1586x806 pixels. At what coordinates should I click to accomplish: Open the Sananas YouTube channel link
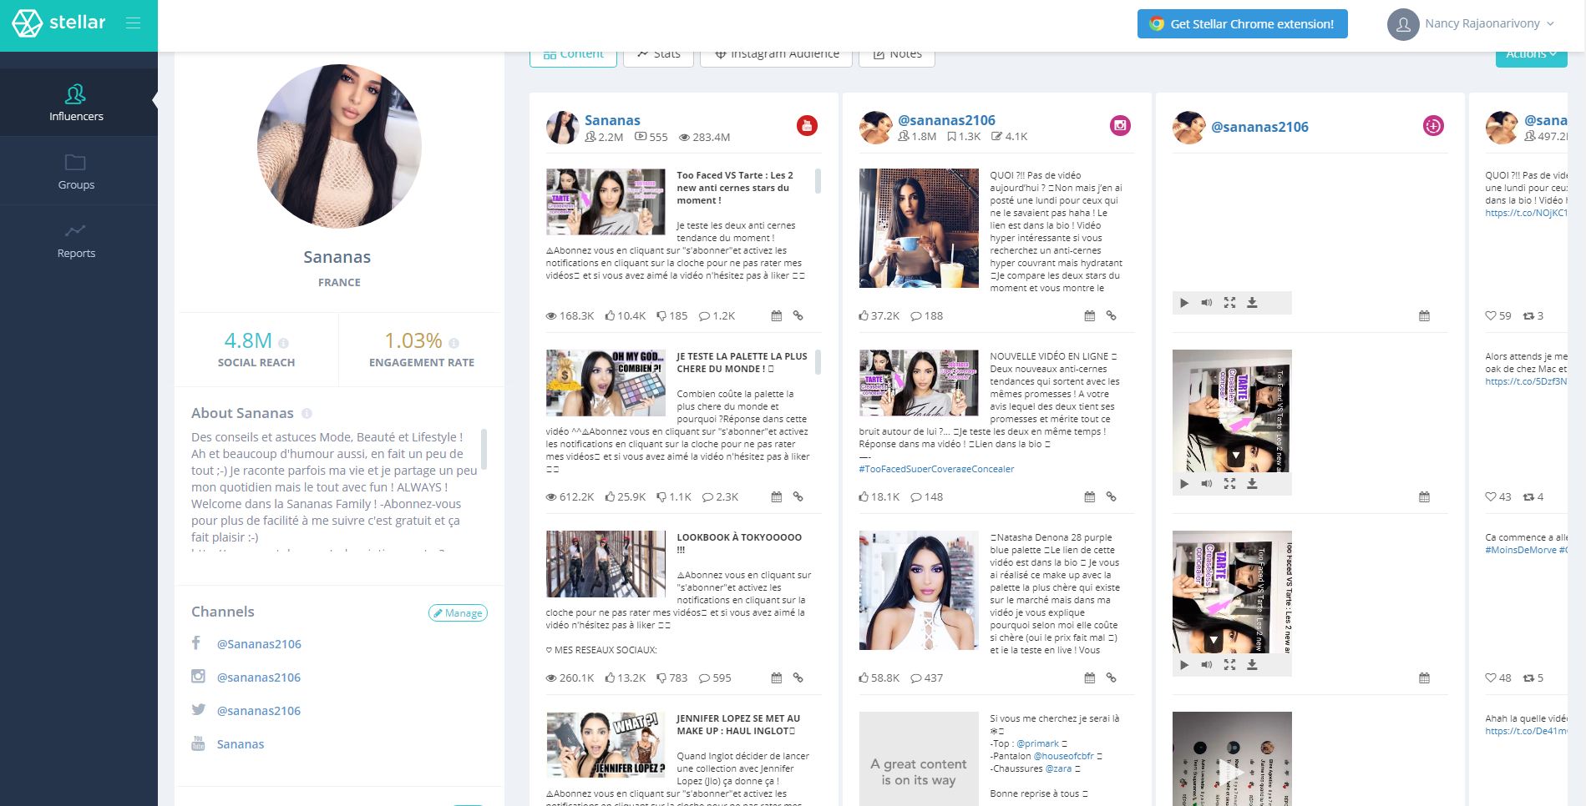241,744
